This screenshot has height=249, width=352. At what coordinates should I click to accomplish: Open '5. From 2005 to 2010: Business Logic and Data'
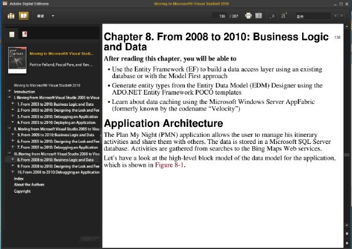click(x=56, y=135)
